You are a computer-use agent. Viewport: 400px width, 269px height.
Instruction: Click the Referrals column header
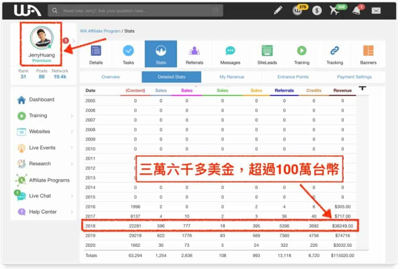[284, 91]
